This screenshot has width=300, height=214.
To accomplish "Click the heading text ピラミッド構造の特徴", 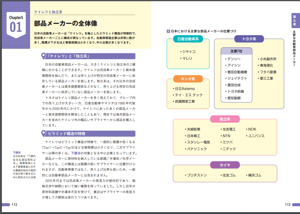I will [67, 133].
